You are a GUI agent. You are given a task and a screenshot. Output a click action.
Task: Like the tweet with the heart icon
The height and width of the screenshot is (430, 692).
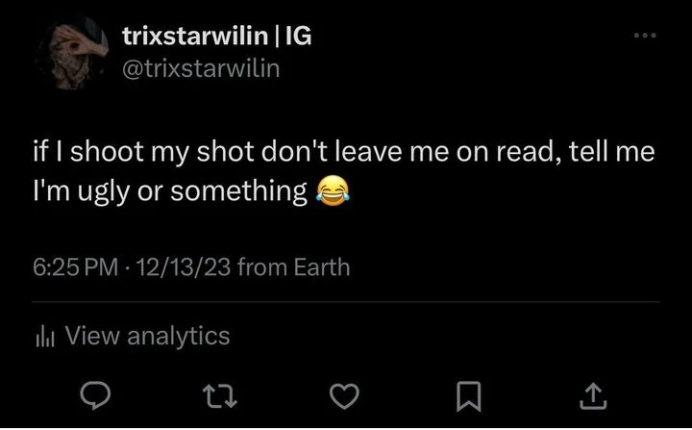click(348, 393)
